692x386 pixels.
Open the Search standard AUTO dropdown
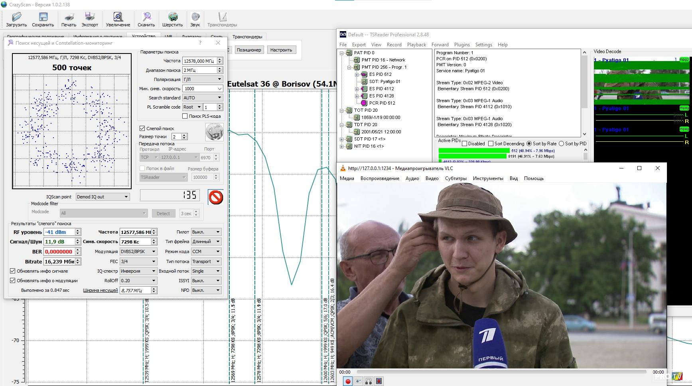202,98
